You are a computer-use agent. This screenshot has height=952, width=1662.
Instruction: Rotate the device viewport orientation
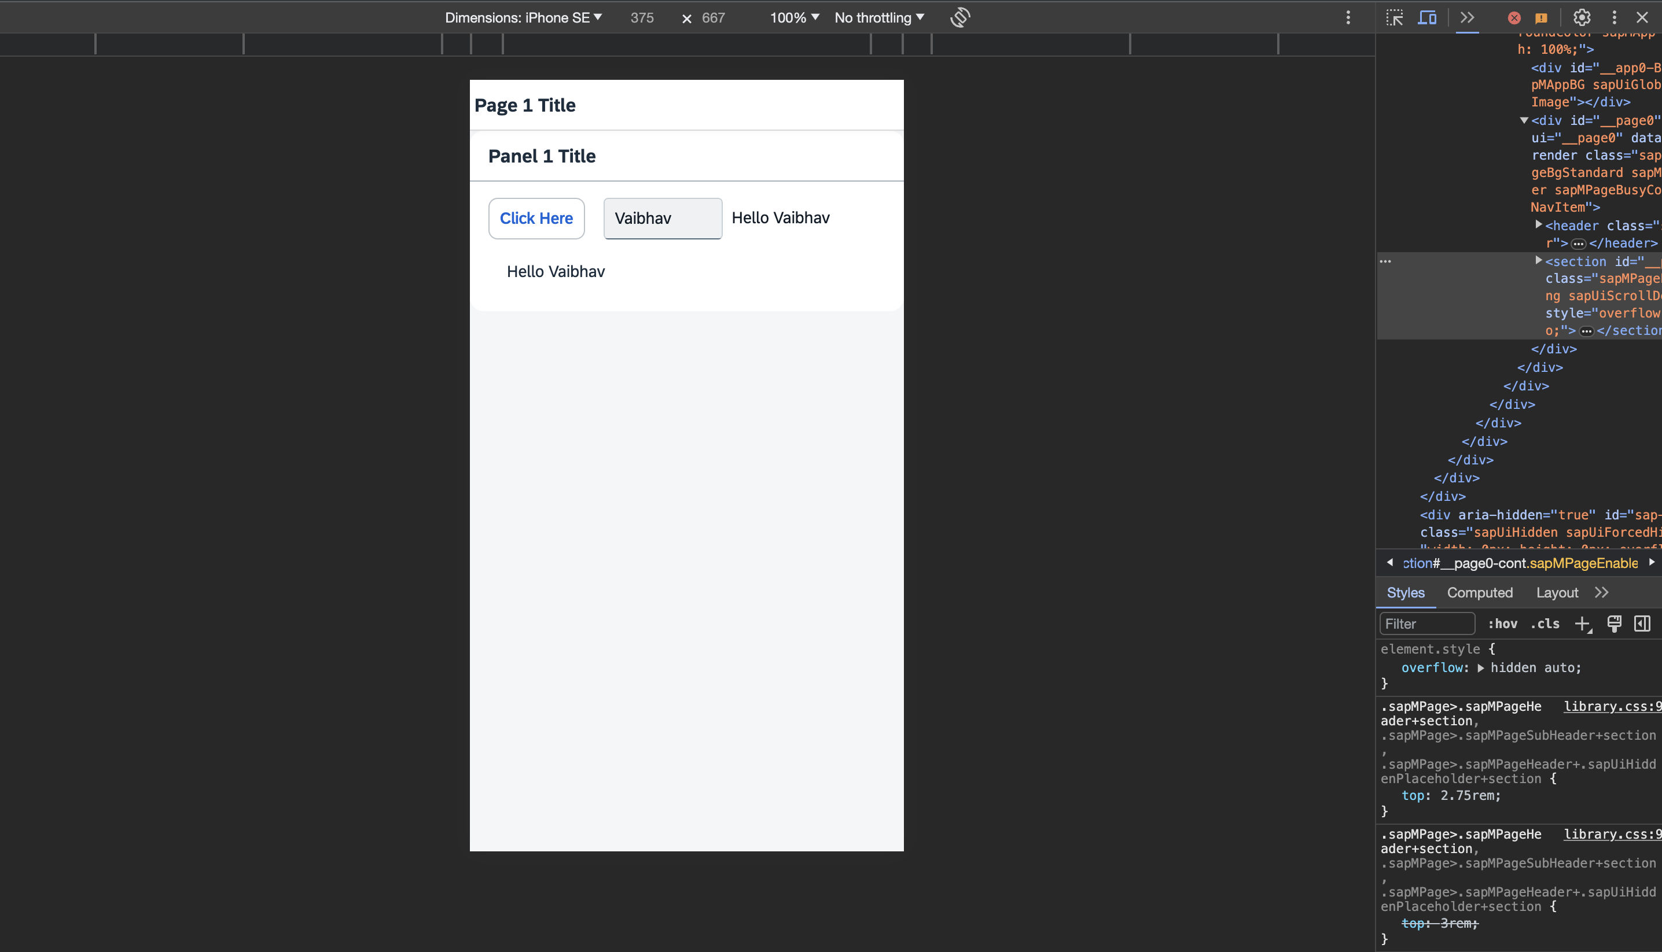[x=959, y=18]
